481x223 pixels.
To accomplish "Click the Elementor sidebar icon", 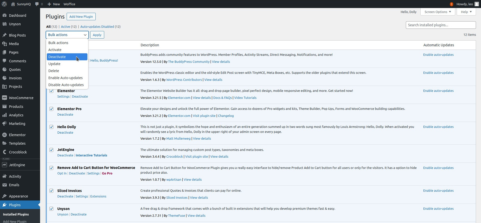I will click(5, 135).
